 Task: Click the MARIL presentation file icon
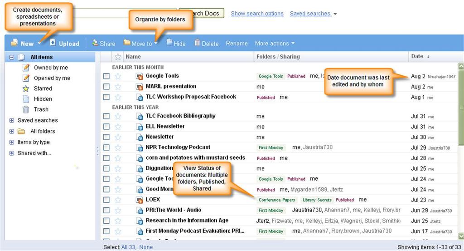140,87
